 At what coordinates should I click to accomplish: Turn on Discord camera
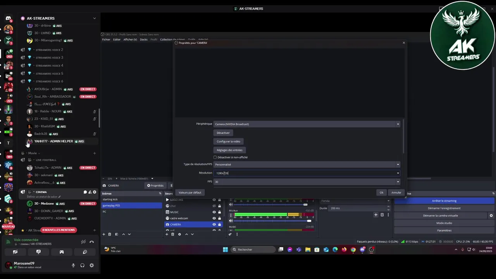15,252
